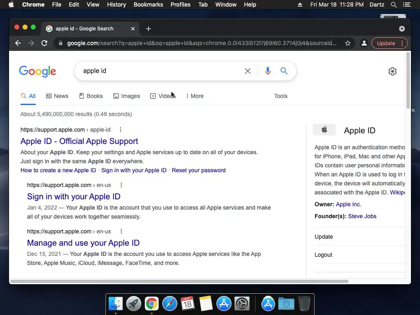Open the Profiles menu
Screen dimensions: 420x315
tap(180, 5)
